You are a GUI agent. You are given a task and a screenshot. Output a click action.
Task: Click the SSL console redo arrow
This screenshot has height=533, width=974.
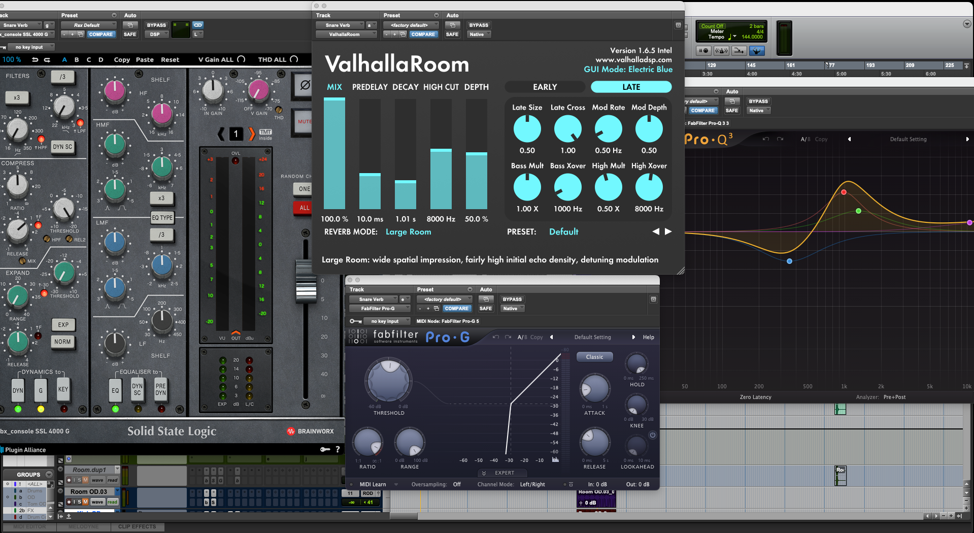click(x=47, y=59)
